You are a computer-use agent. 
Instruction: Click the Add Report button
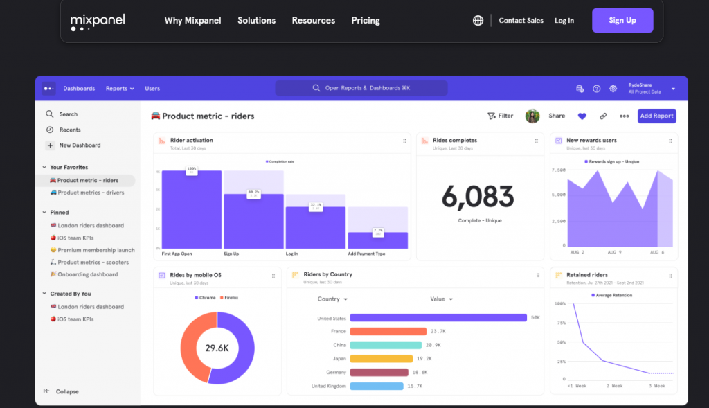656,116
